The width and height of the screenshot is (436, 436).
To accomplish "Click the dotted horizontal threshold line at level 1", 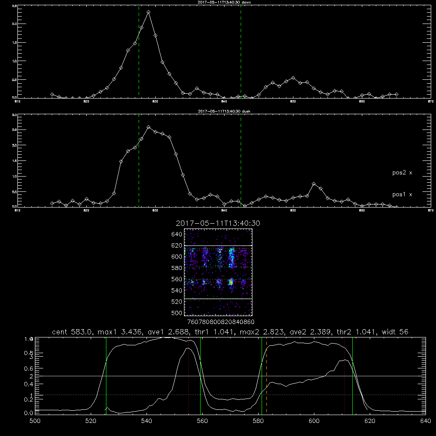I will coord(230,395).
